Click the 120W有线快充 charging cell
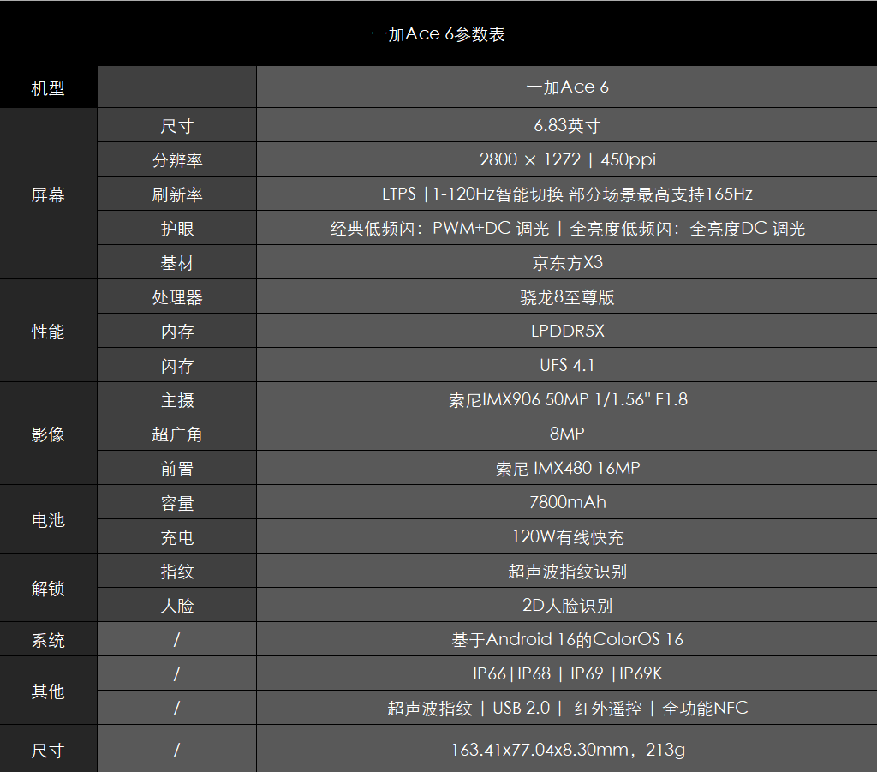Viewport: 877px width, 772px height. [567, 537]
